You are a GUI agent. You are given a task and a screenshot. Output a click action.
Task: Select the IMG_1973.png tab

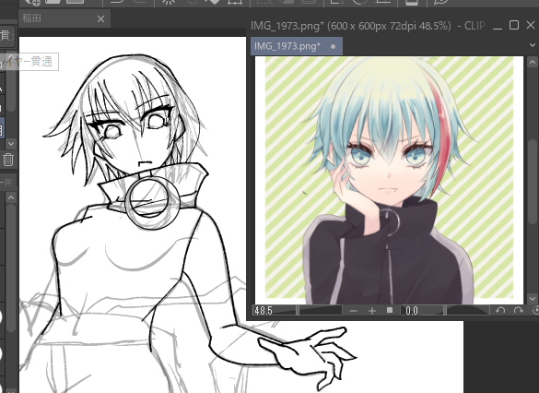pyautogui.click(x=297, y=46)
